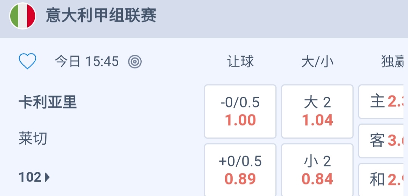Collapse the 意大利甲组联赛 league section
The image size is (408, 196).
[x=264, y=17]
